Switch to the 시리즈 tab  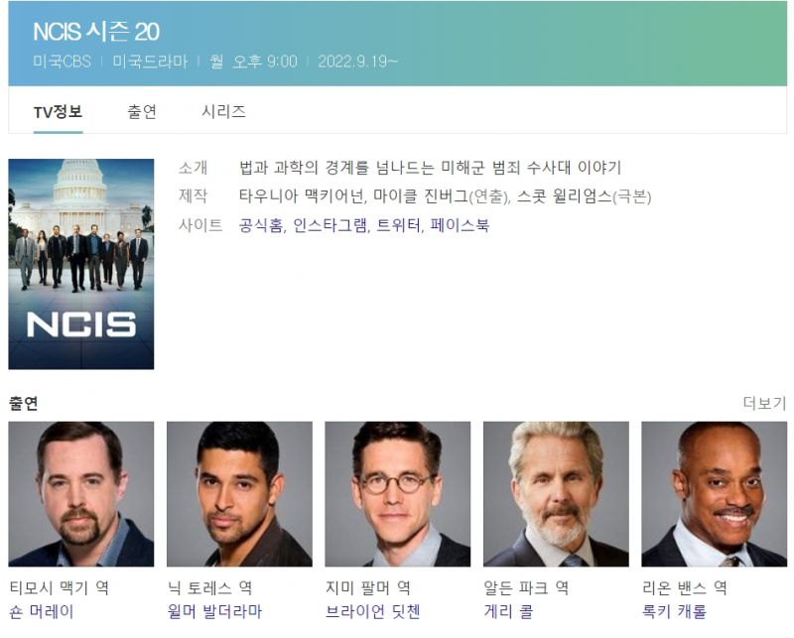tap(224, 111)
